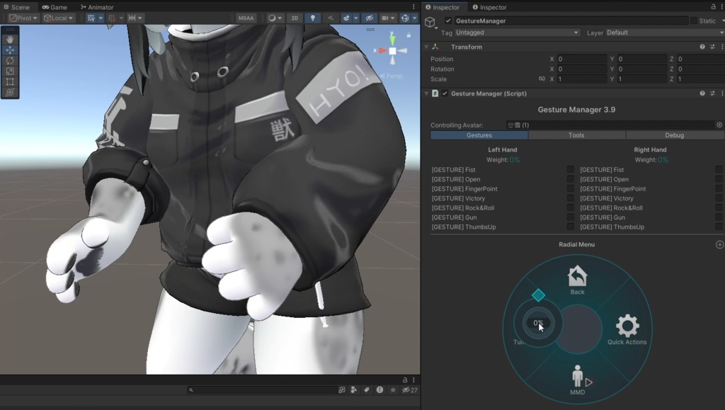Viewport: 725px width, 410px height.
Task: Check Left Hand ThumbsUp gesture
Action: click(570, 227)
